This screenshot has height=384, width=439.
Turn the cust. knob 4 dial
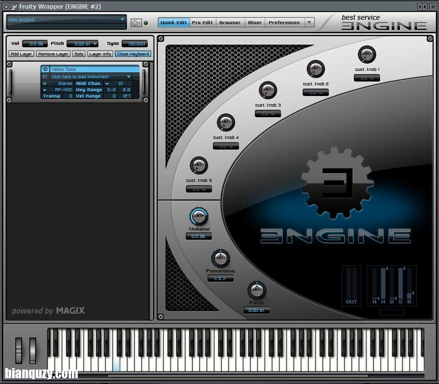click(226, 123)
